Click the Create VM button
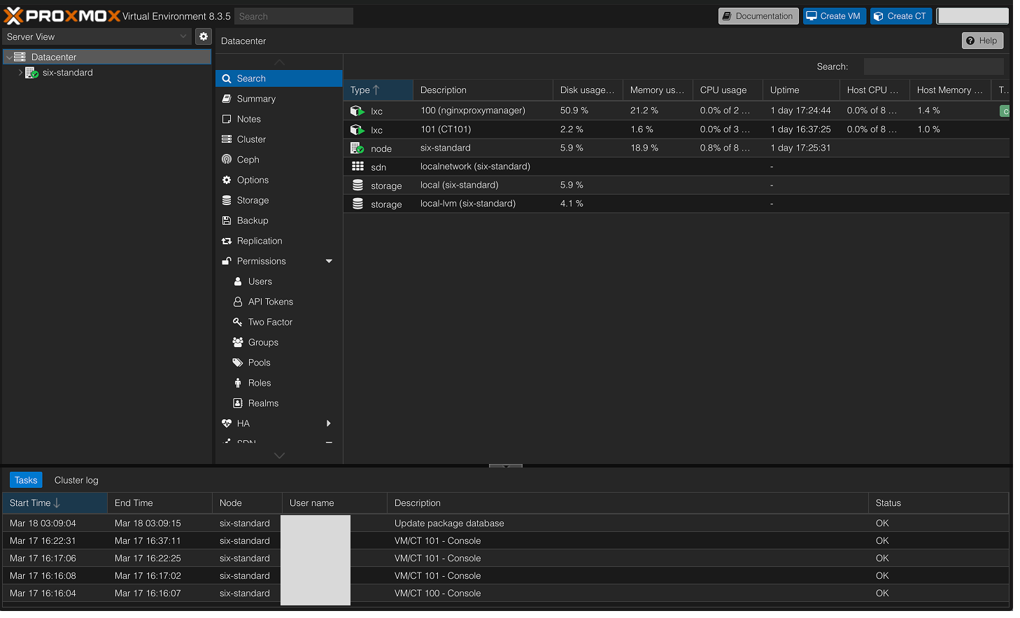The height and width of the screenshot is (618, 1020). pyautogui.click(x=835, y=16)
